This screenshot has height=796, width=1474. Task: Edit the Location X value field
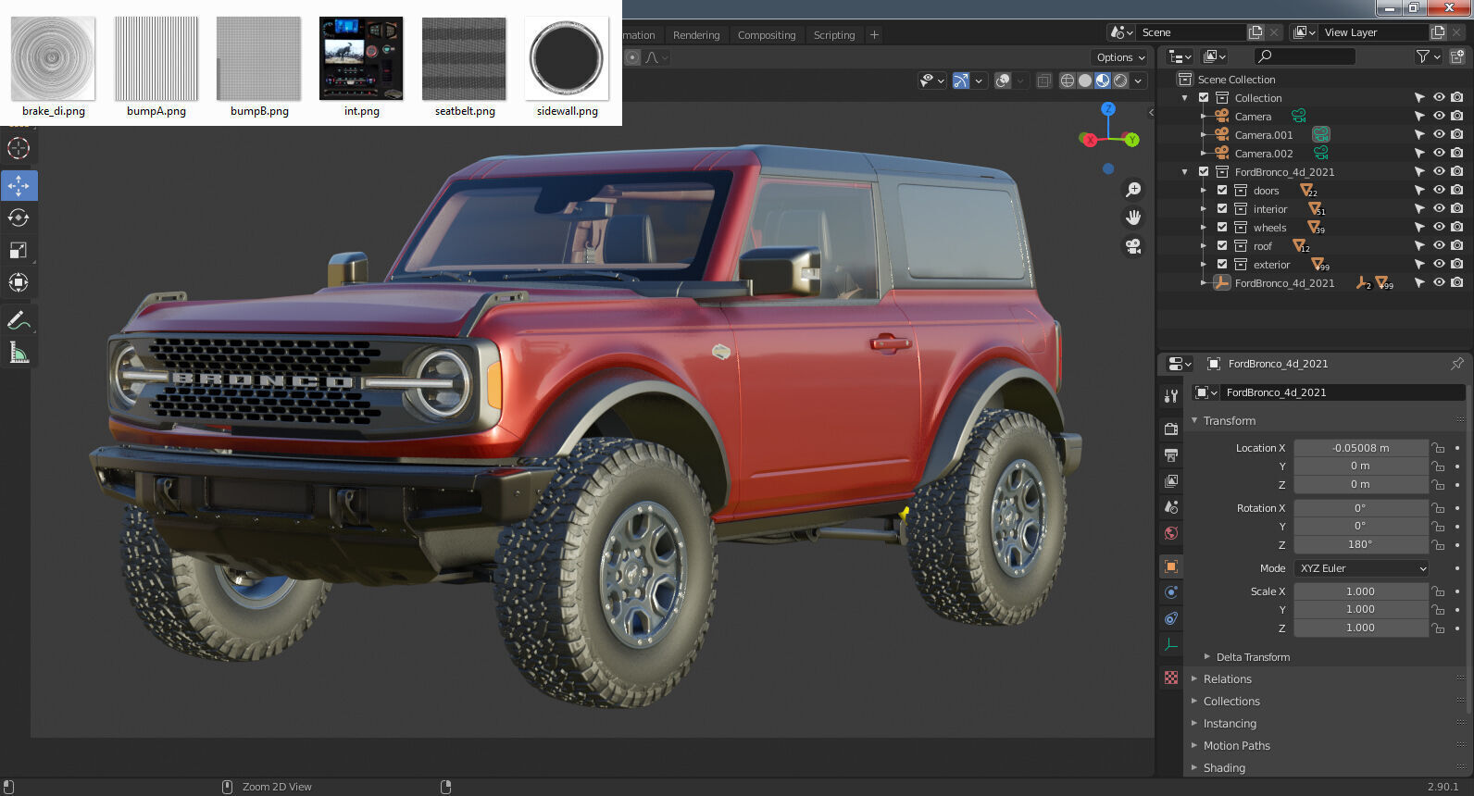[1361, 448]
